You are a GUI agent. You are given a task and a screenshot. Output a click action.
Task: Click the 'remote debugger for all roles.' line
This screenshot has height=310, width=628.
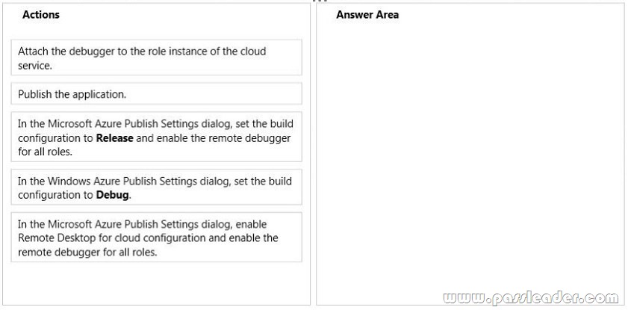pyautogui.click(x=87, y=252)
